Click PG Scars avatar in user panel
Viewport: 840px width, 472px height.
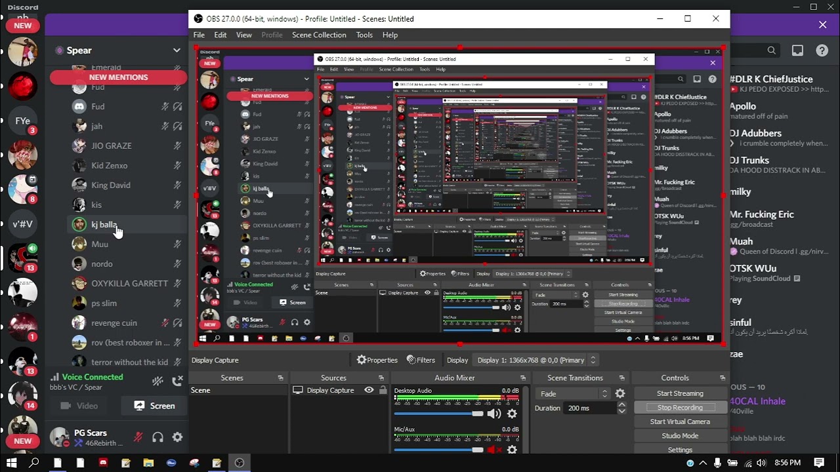(x=60, y=437)
